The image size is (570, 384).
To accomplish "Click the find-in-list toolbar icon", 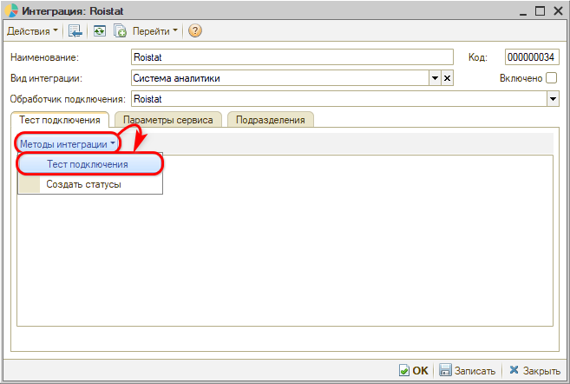I will [x=75, y=31].
